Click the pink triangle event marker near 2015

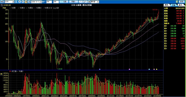[129, 69]
